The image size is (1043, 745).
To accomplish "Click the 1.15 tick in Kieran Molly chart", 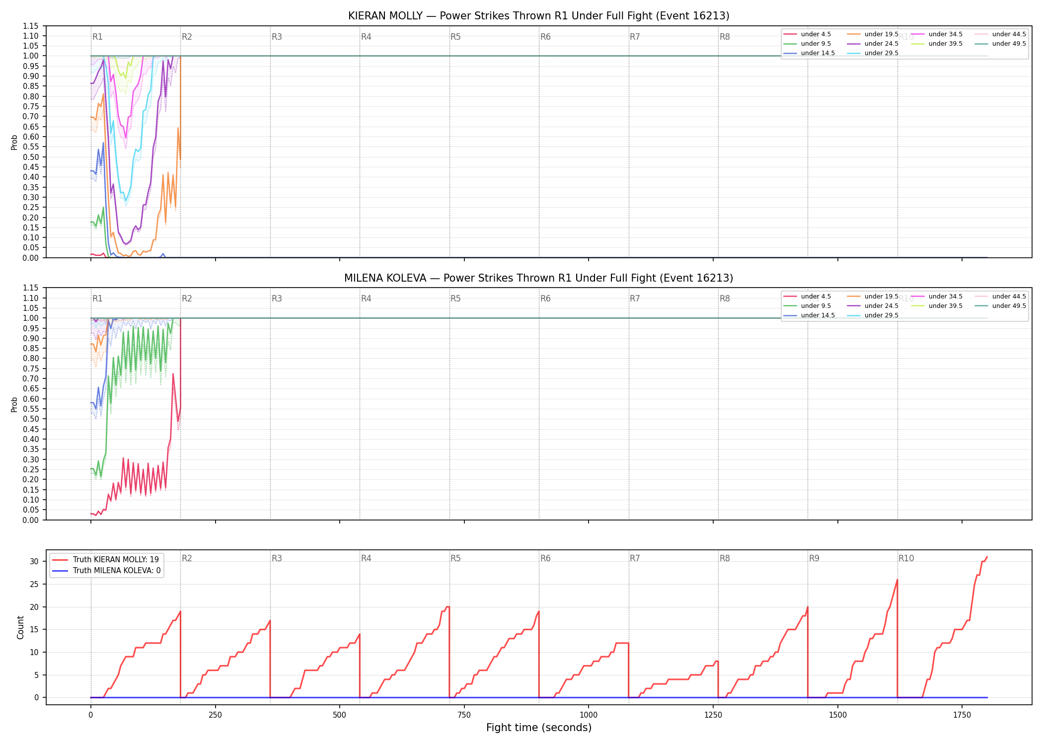I will click(x=31, y=26).
